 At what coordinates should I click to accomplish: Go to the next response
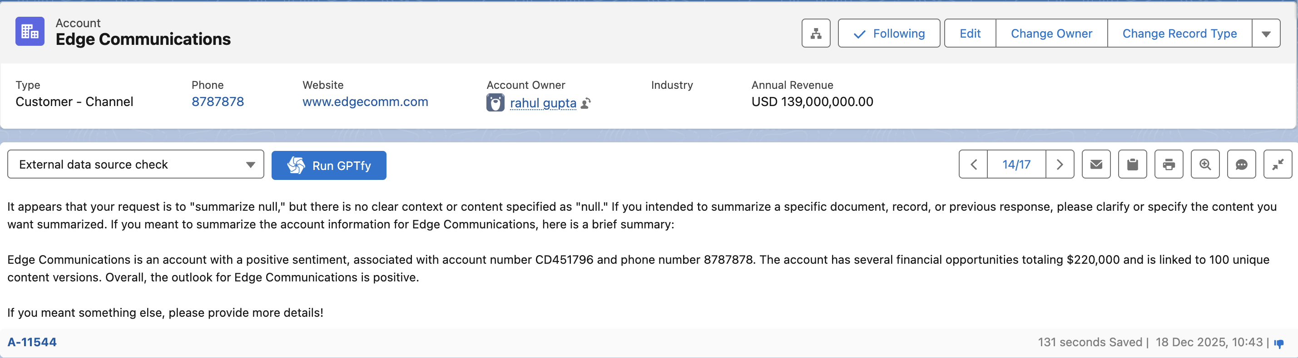click(1060, 164)
